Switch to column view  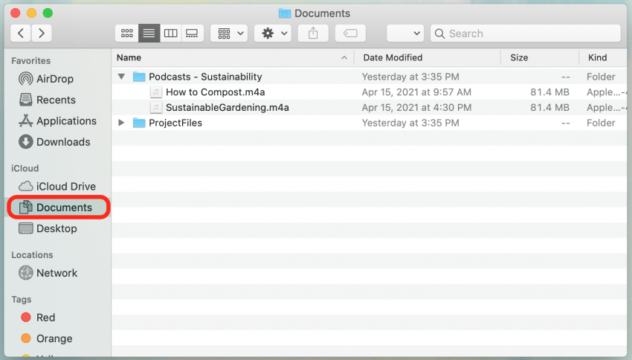[170, 33]
